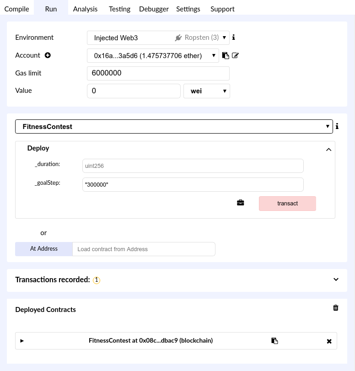Select the Run tab

coord(51,9)
